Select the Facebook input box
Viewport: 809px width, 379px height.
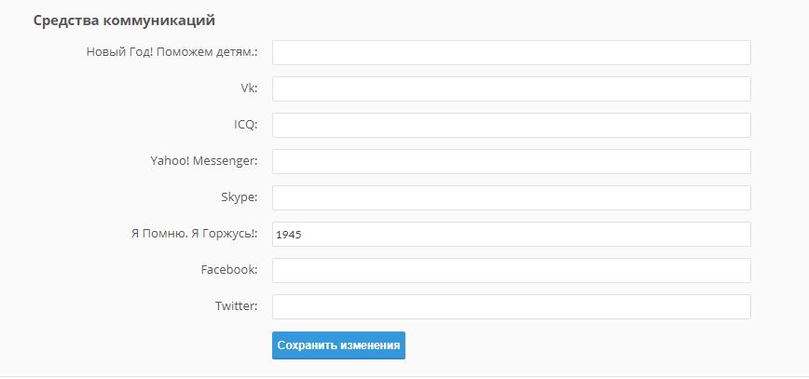pos(511,271)
